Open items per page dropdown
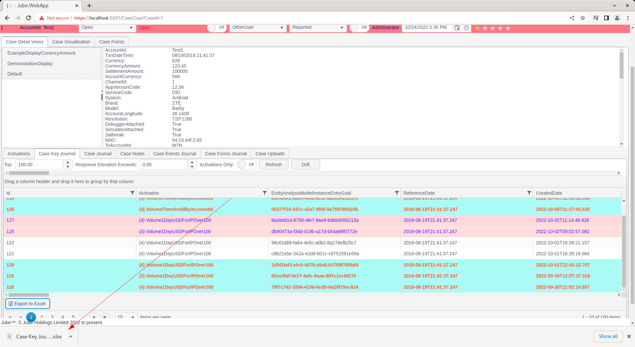Viewport: 635px width, 347px height. point(126,317)
